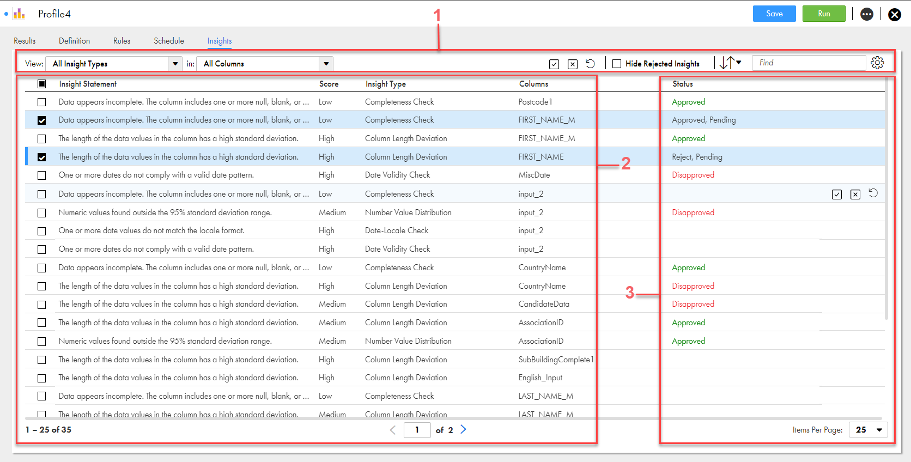This screenshot has height=462, width=911.
Task: Switch to the Rules tab
Action: tap(122, 41)
